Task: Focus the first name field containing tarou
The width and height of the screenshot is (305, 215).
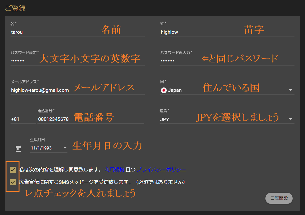Action: point(77,32)
